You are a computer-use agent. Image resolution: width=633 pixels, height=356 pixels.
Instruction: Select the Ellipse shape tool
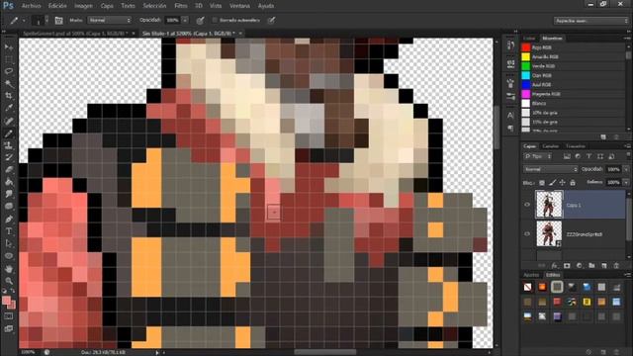pyautogui.click(x=9, y=256)
